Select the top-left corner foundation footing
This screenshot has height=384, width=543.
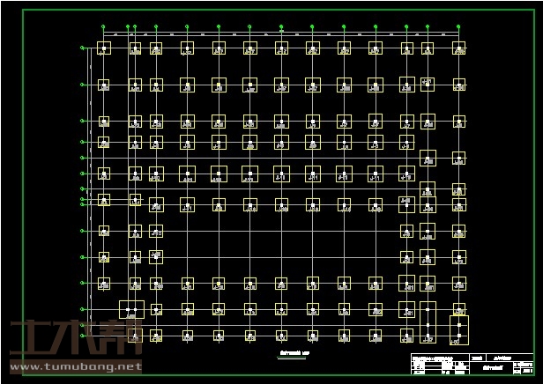coord(103,48)
